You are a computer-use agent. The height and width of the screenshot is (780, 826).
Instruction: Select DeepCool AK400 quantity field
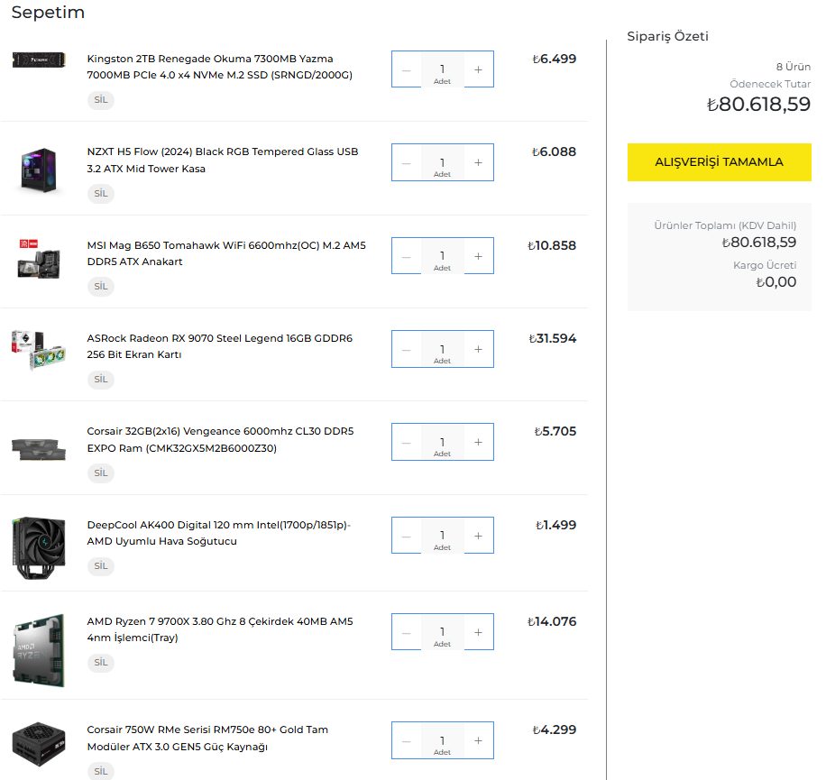tap(443, 536)
